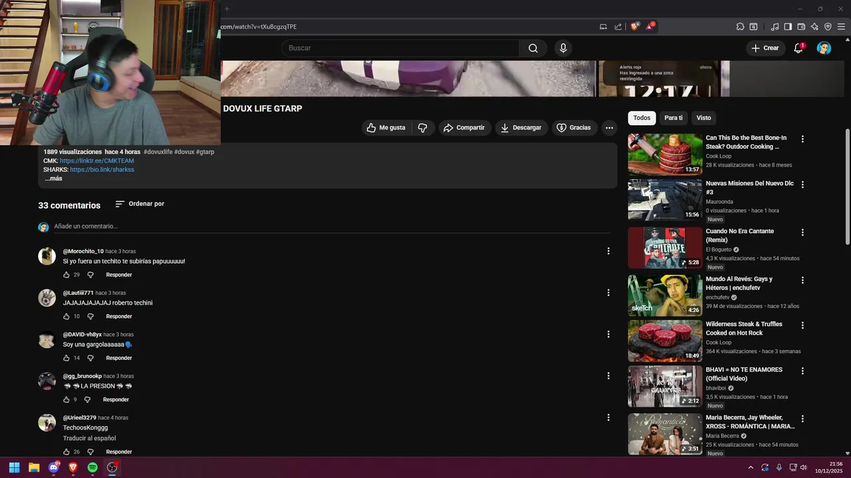Open options for Cuando No Era Cantante video
Screen dimensions: 851x478
click(x=802, y=232)
